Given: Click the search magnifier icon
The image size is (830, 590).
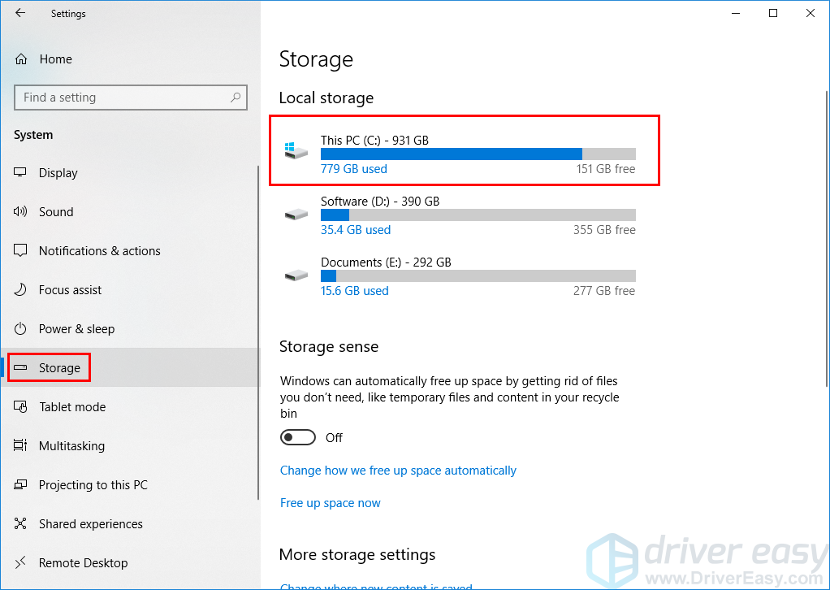Looking at the screenshot, I should 236,98.
